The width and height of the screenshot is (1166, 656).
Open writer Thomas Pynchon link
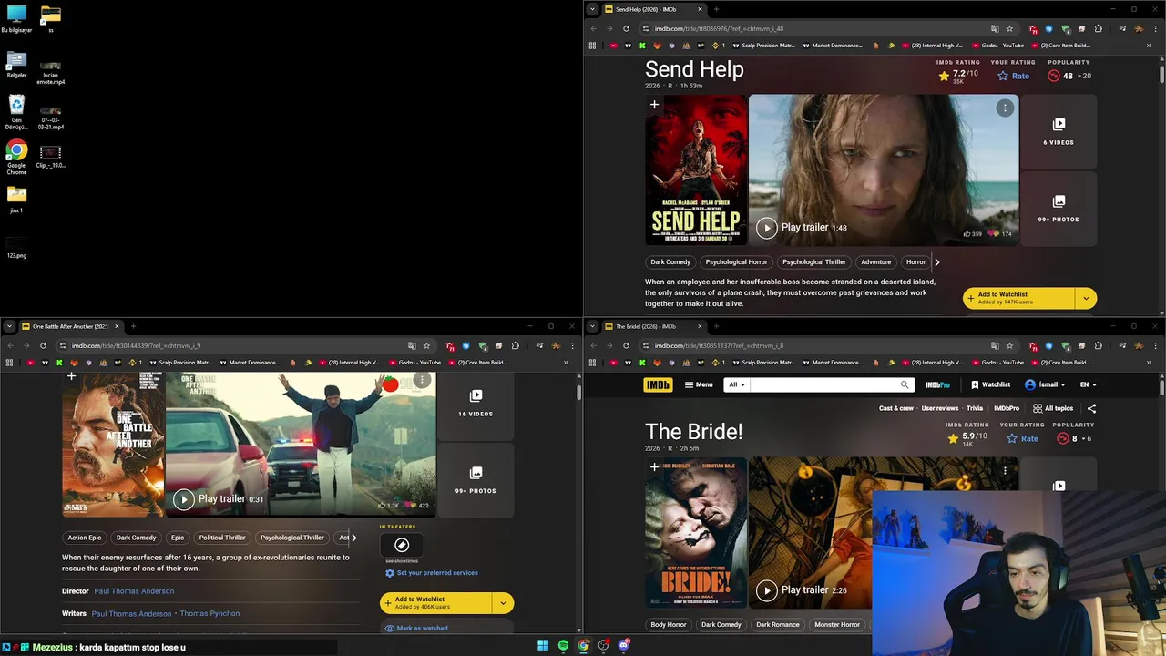click(210, 613)
